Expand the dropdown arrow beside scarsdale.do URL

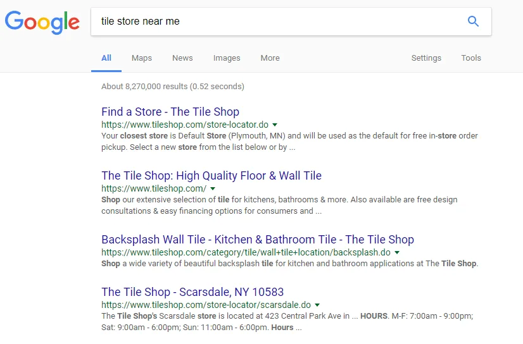click(x=317, y=305)
